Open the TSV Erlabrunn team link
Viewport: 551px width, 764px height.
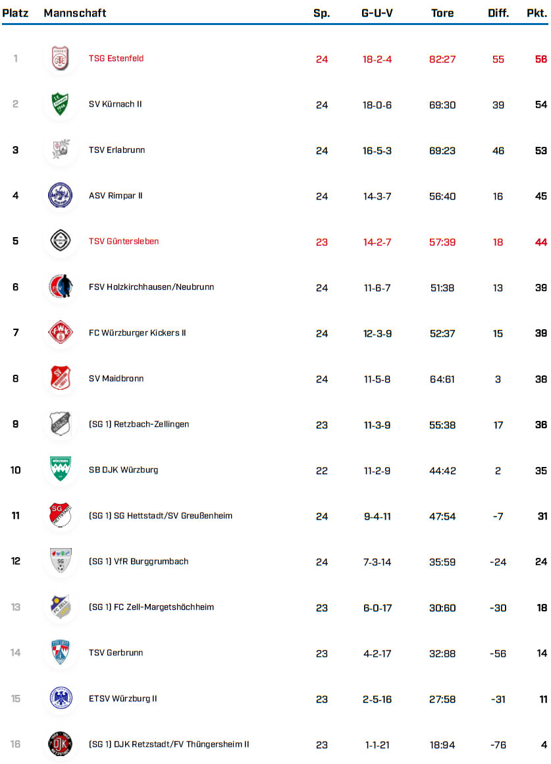117,150
